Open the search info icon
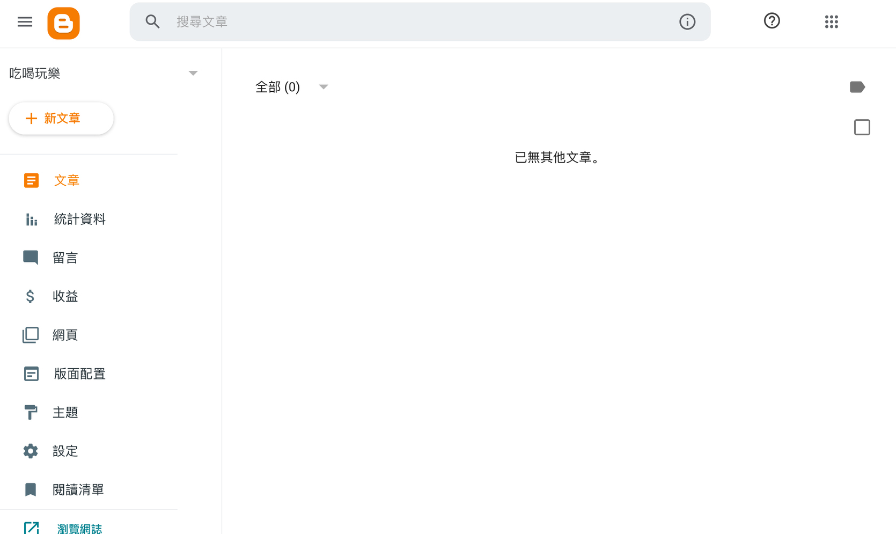 687,21
